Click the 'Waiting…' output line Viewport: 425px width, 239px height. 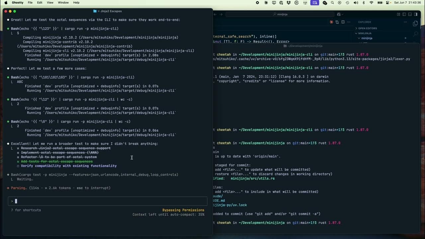pos(25,179)
